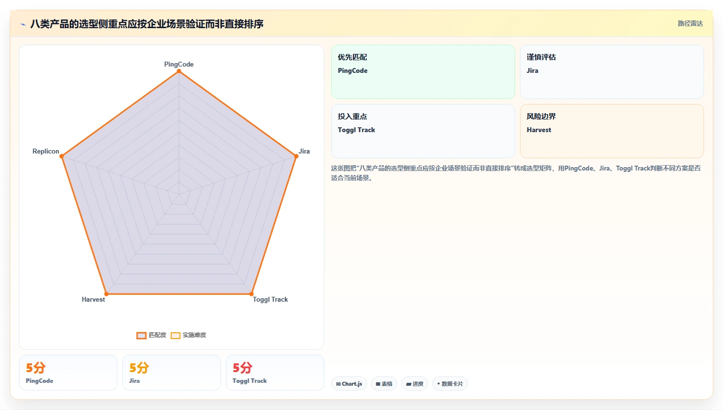Toggle the 实施难度 legend swatch
723x410 pixels.
pos(175,335)
